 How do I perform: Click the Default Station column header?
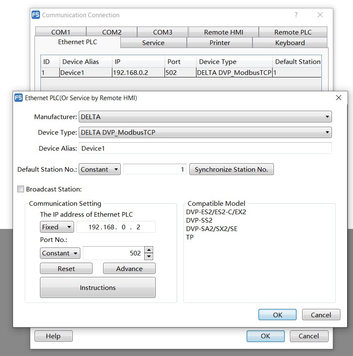point(297,62)
